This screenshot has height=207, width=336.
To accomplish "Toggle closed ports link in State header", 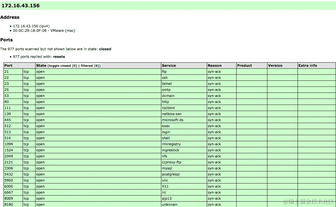I will (x=63, y=66).
